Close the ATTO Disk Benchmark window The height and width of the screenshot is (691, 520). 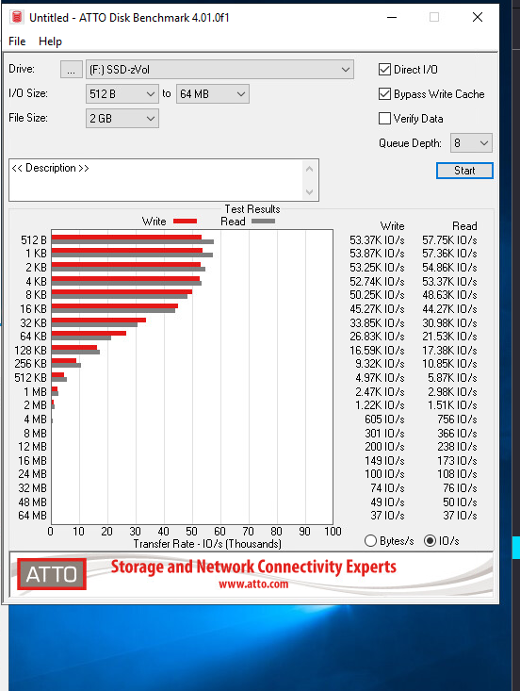(478, 18)
